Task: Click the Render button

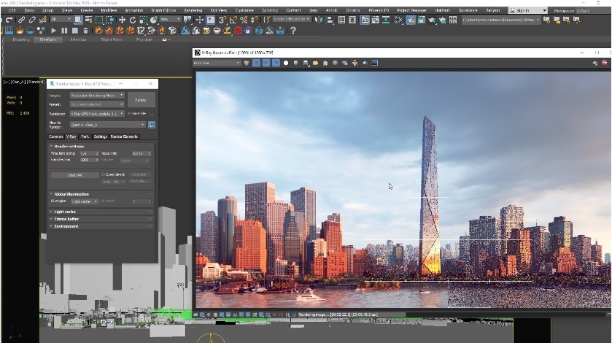Action: click(140, 99)
